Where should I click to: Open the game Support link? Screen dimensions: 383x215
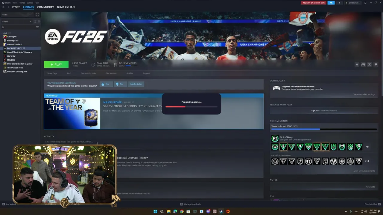[x=146, y=73]
